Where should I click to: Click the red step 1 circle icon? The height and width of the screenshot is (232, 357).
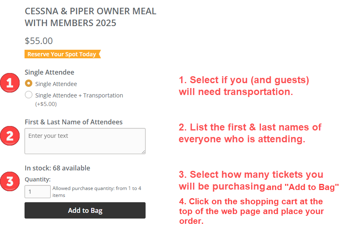(x=10, y=83)
